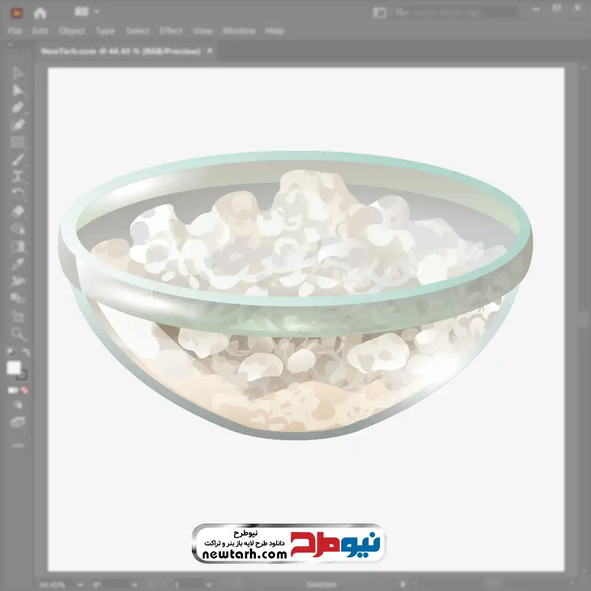Click the white Fill color swatch

pyautogui.click(x=14, y=368)
